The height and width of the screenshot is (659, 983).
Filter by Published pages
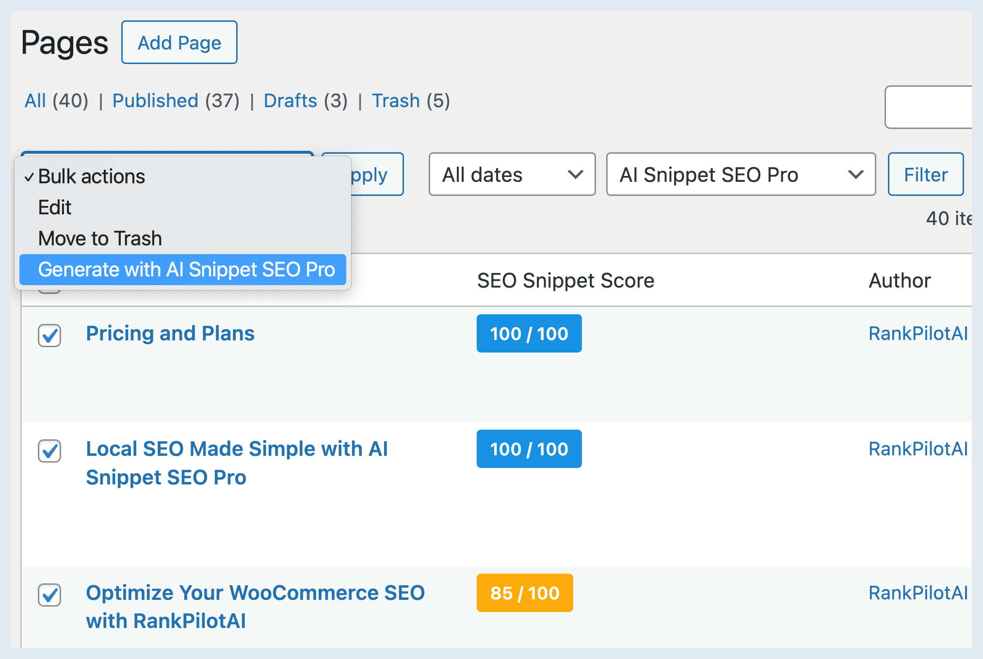point(155,101)
